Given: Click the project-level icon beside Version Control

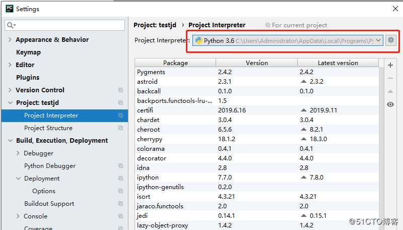Looking at the screenshot, I should coord(120,90).
